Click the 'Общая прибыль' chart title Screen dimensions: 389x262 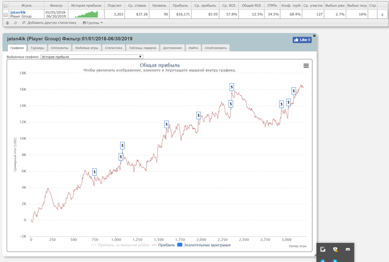point(160,65)
